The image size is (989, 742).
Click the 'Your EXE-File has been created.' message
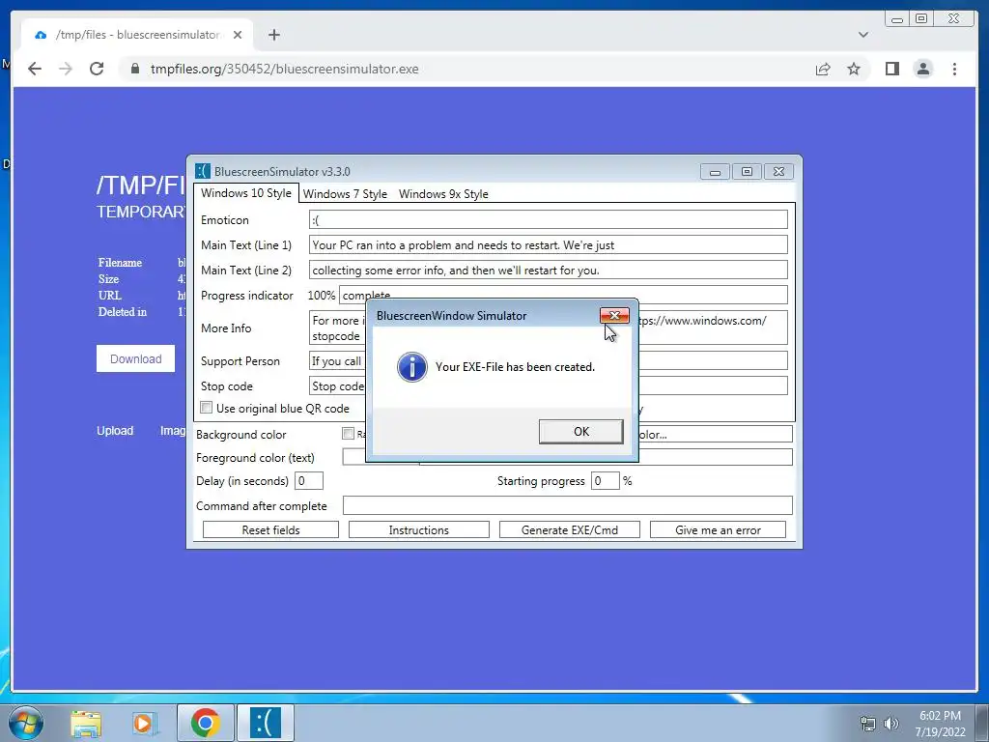(x=515, y=366)
